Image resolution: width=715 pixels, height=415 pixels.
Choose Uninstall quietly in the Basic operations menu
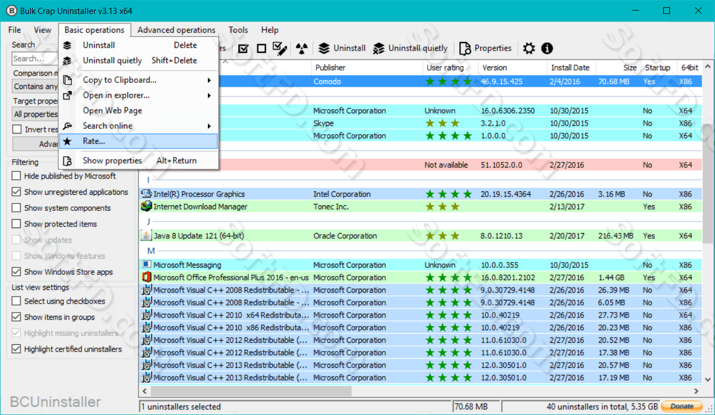pos(138,61)
